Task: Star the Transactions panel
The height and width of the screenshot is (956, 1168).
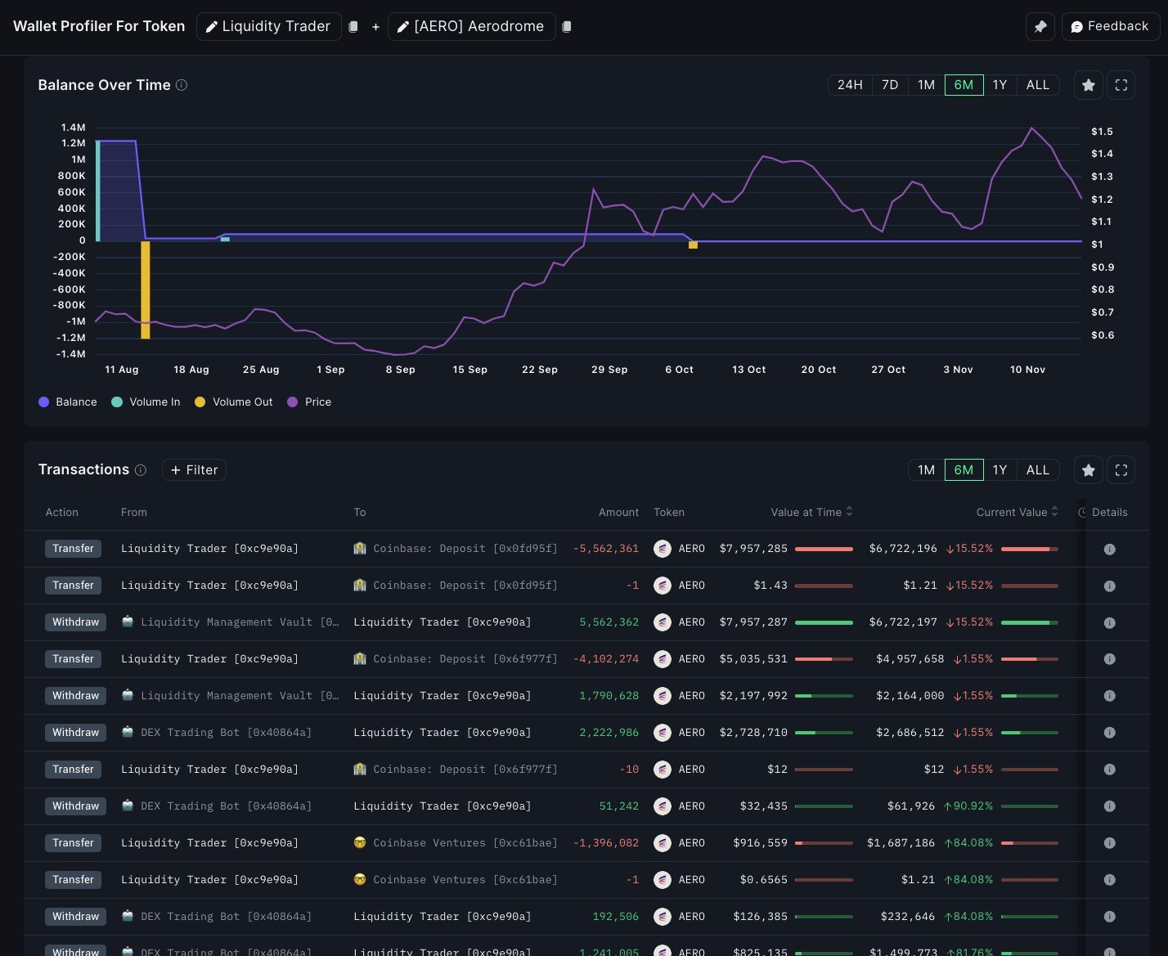Action: (x=1088, y=470)
